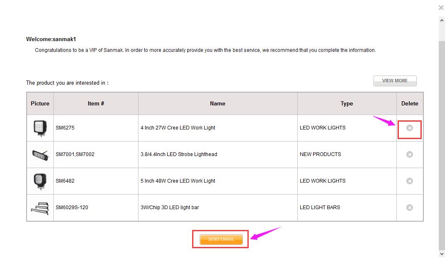Click the VIEW MORE button
Viewport: 445px width, 259px height.
pyautogui.click(x=395, y=81)
